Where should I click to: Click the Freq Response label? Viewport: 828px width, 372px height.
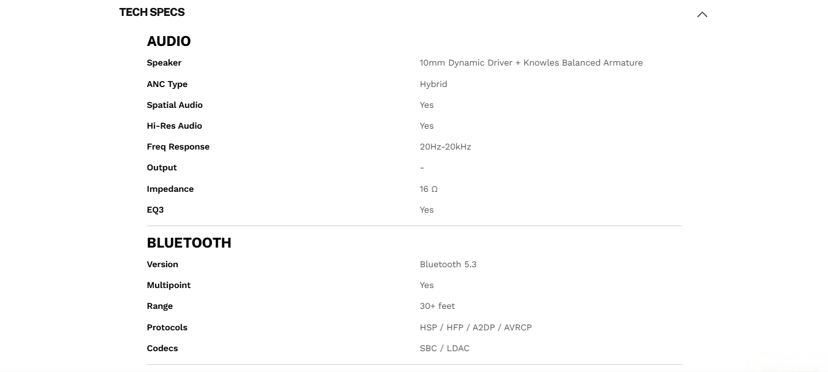[178, 146]
